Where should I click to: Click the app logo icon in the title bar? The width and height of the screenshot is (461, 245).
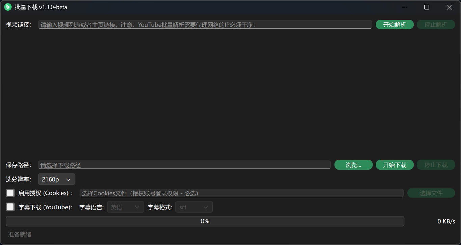pos(7,7)
